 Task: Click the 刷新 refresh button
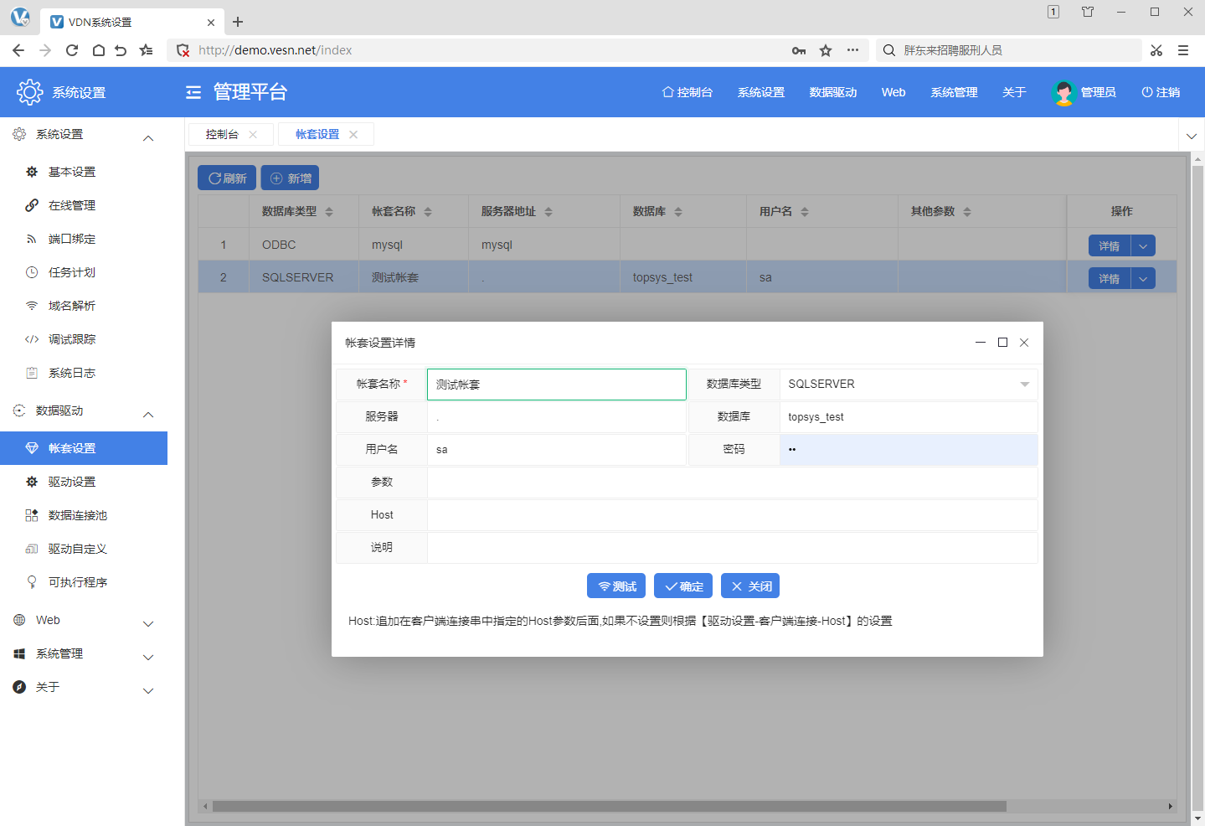pos(227,178)
